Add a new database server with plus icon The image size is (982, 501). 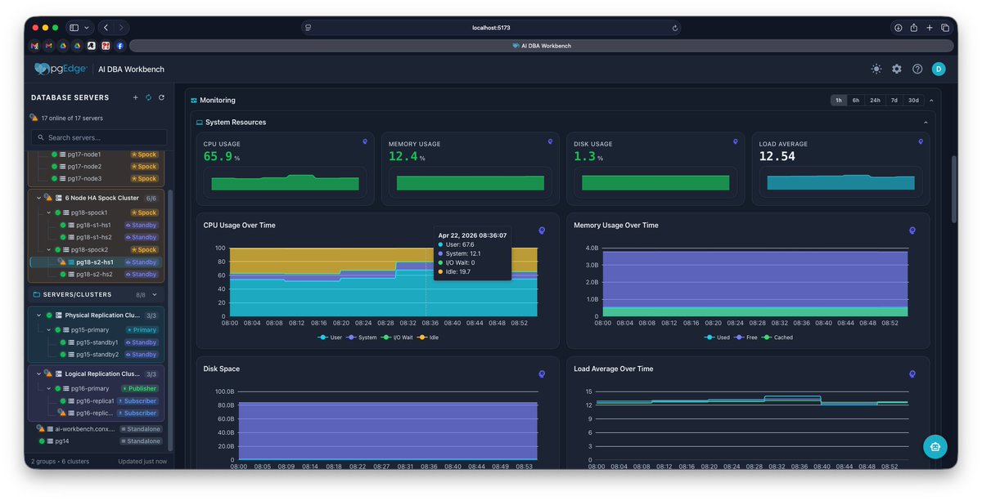(x=136, y=97)
